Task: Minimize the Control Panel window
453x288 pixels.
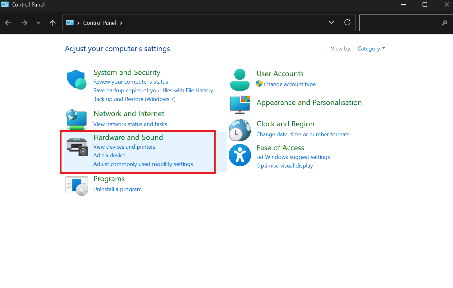Action: click(x=403, y=5)
